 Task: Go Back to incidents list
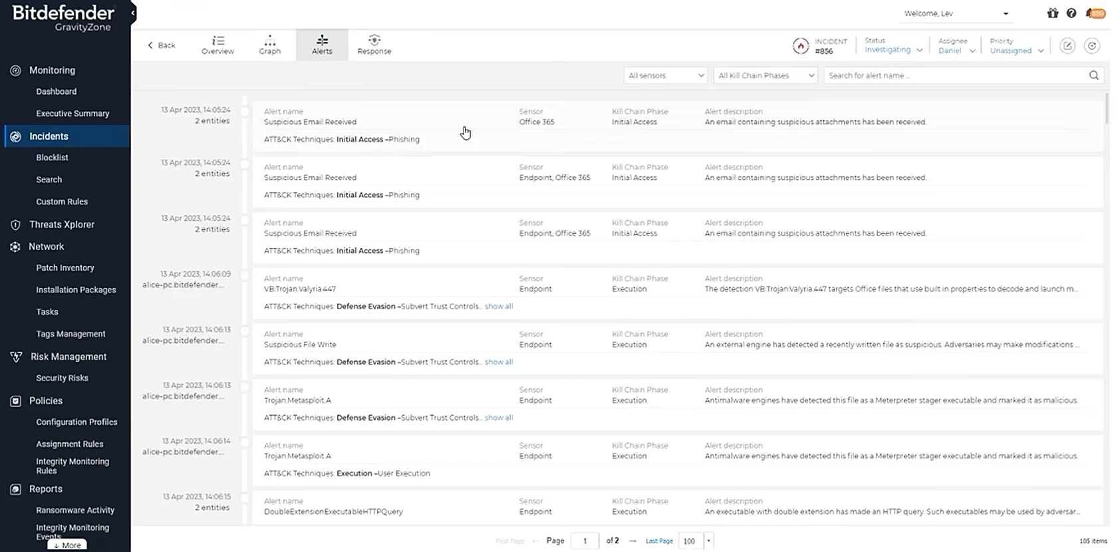tap(162, 45)
